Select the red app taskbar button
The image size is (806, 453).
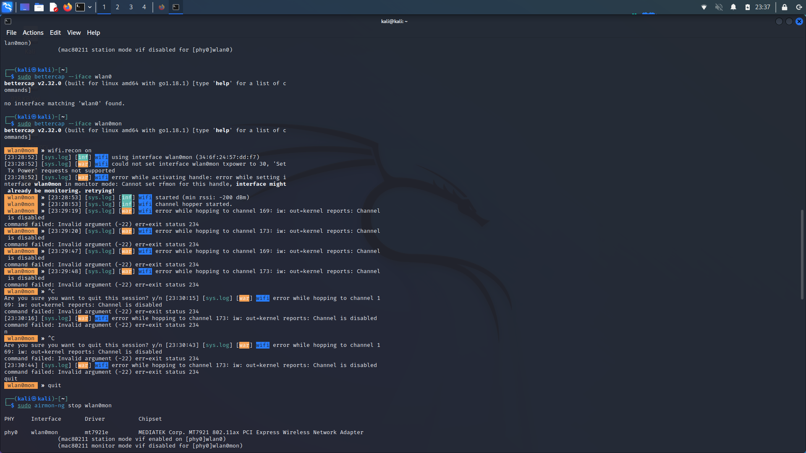(162, 7)
